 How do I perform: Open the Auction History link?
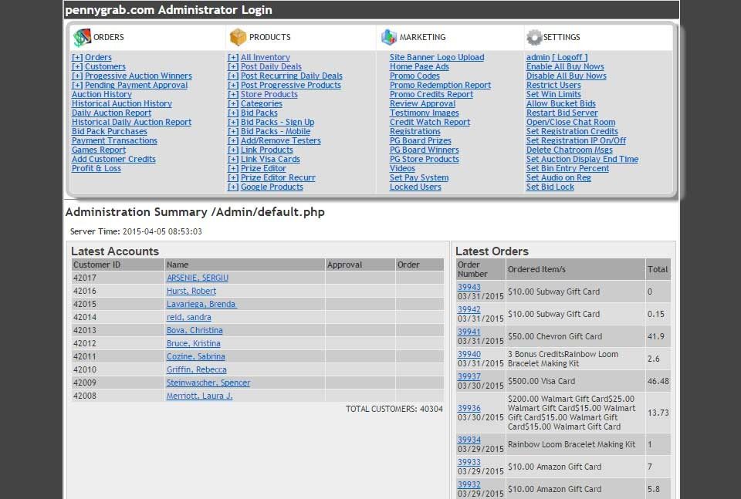click(x=102, y=94)
